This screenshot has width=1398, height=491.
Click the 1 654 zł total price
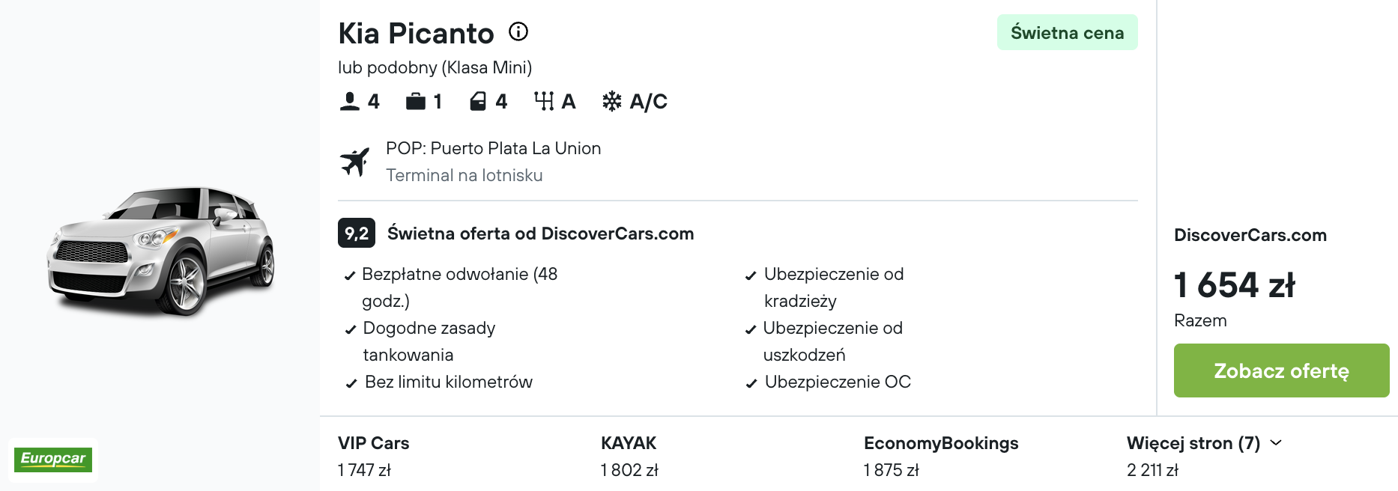click(1234, 285)
